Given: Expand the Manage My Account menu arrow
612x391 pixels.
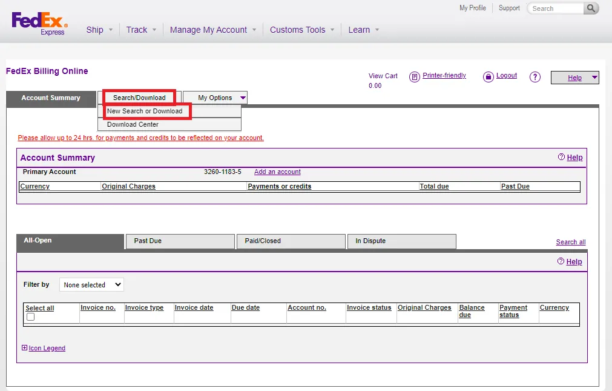Looking at the screenshot, I should point(254,30).
